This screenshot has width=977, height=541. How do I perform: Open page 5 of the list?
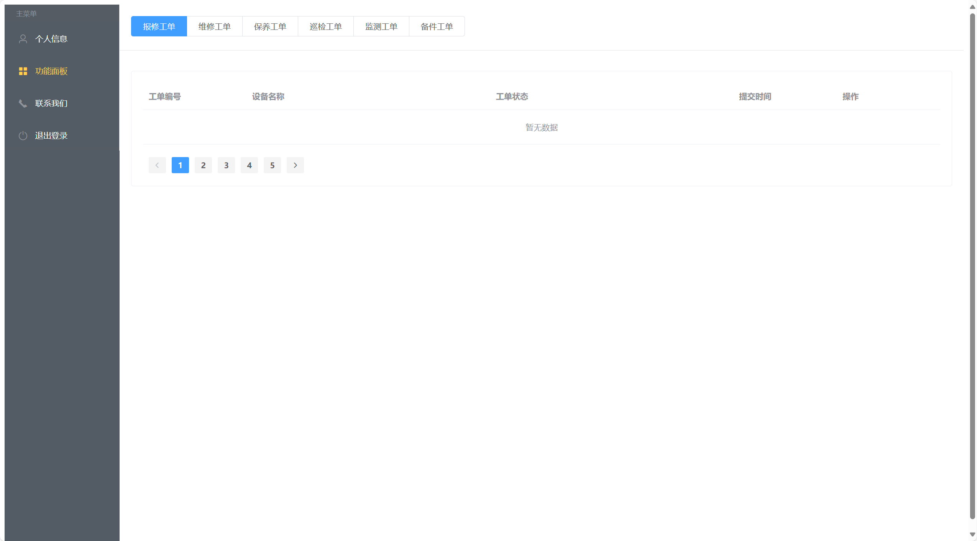[272, 165]
